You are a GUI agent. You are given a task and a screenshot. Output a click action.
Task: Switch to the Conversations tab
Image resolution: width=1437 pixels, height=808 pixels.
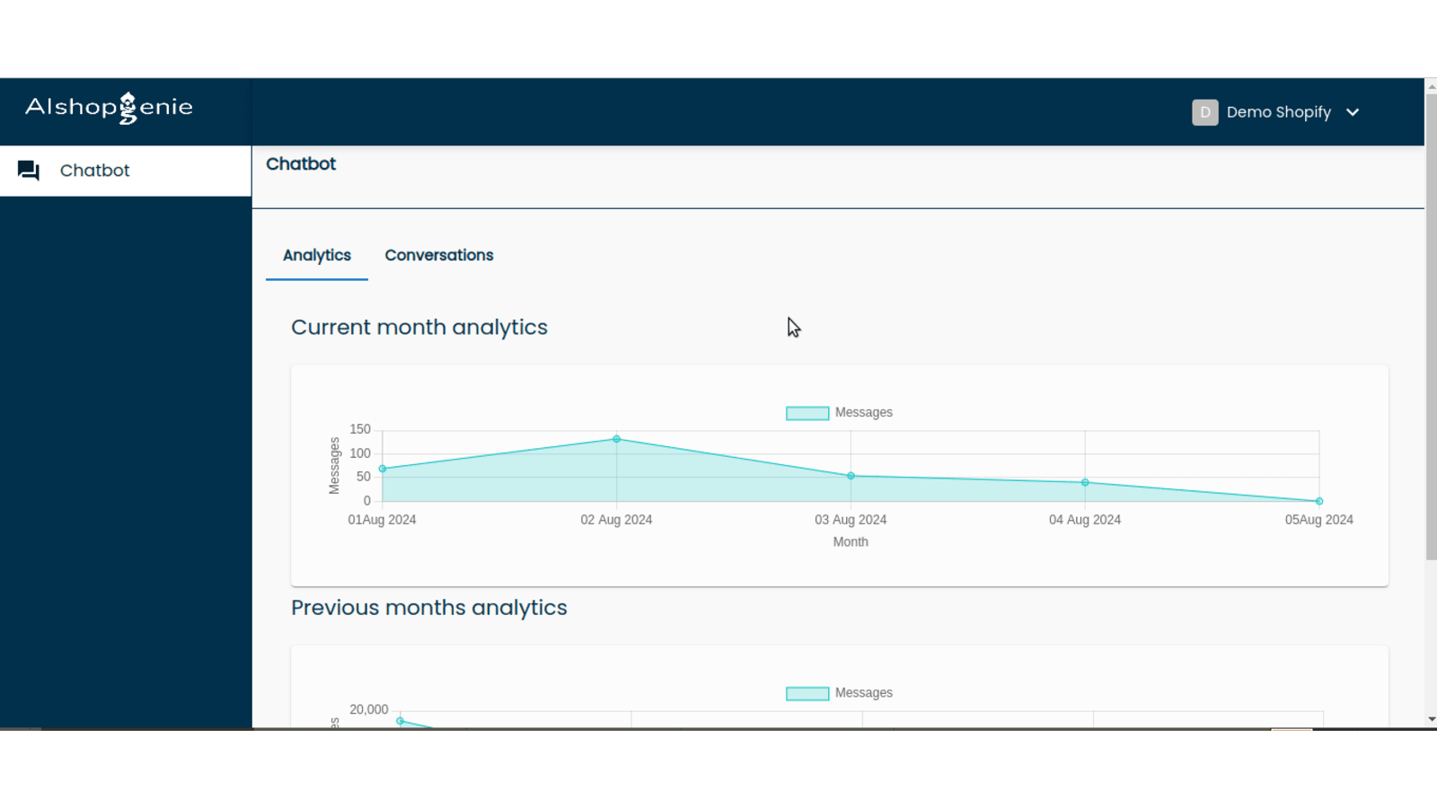438,255
